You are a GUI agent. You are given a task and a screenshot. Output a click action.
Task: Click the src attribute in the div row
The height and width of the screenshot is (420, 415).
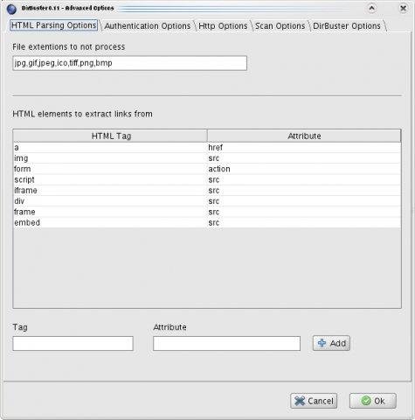304,201
